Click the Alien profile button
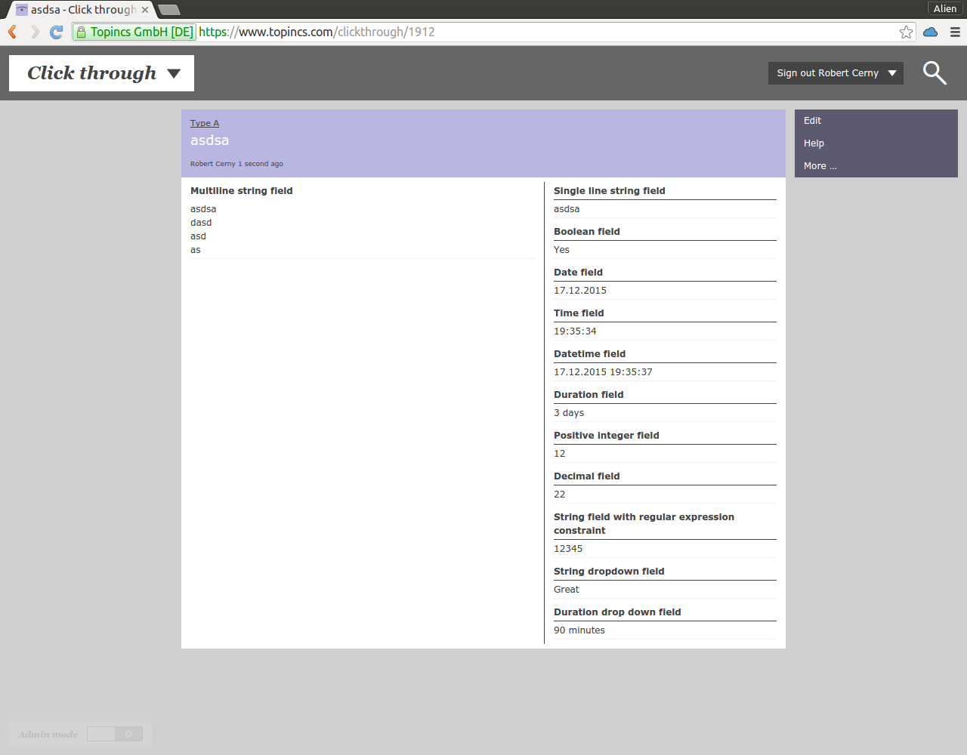 tap(944, 8)
